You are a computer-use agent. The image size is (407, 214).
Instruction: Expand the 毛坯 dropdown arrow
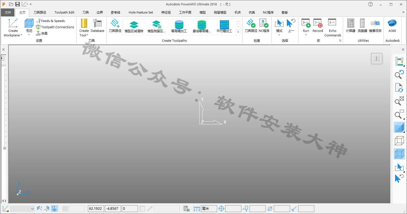(x=29, y=35)
